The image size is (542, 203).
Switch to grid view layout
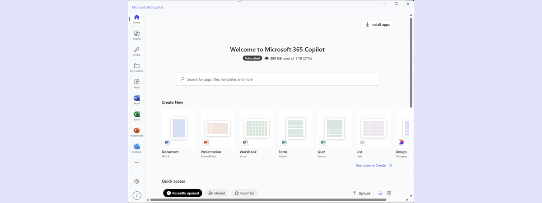click(389, 193)
